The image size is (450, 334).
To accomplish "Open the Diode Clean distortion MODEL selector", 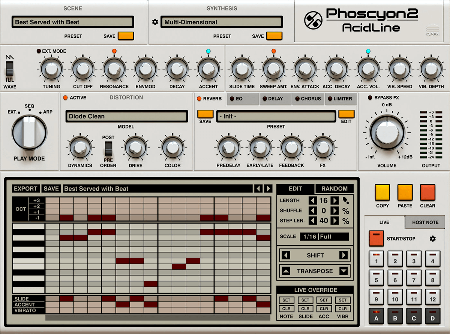I will click(x=126, y=116).
